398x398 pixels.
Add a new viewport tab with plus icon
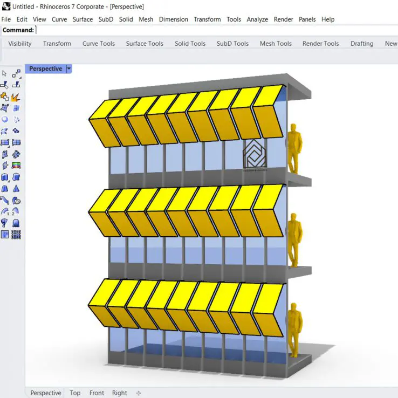tap(139, 393)
